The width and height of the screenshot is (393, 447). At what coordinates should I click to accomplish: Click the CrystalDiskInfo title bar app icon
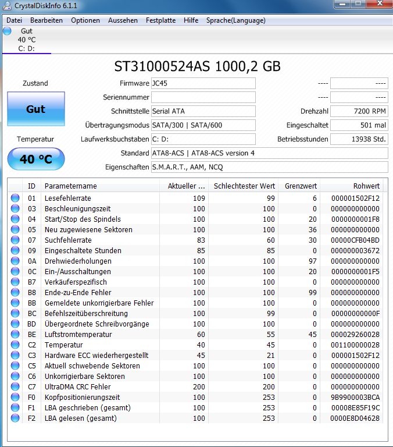(x=7, y=5)
